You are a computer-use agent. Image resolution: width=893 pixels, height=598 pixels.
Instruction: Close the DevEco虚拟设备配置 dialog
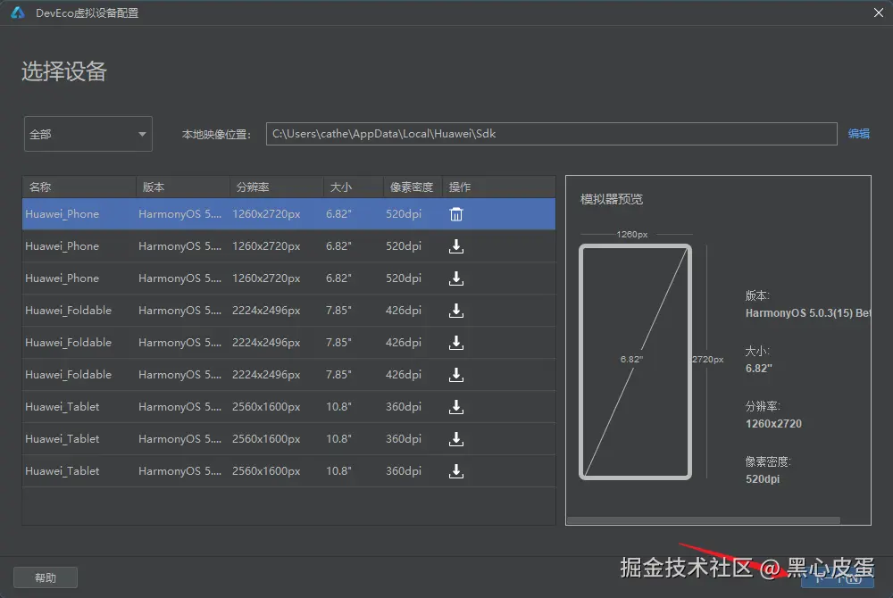tap(879, 12)
